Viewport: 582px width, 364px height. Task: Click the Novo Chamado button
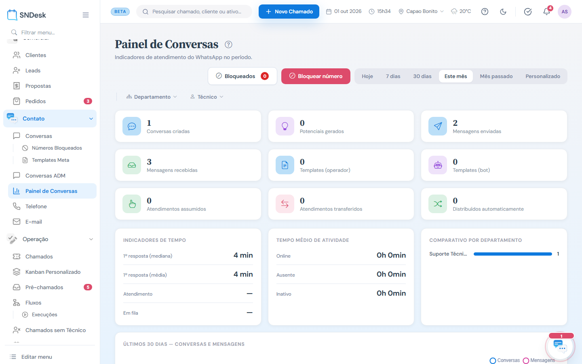click(x=289, y=12)
